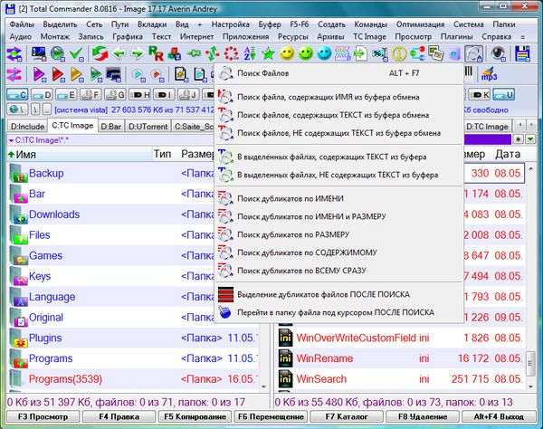Screen dimensions: 543x429
Task: Click the green right arrow forward icon
Action: click(x=138, y=53)
